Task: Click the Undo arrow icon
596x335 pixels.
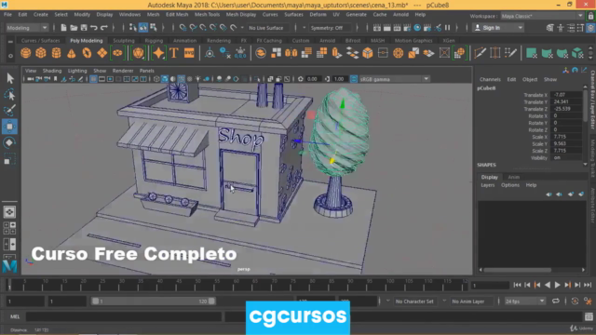Action: coord(93,28)
